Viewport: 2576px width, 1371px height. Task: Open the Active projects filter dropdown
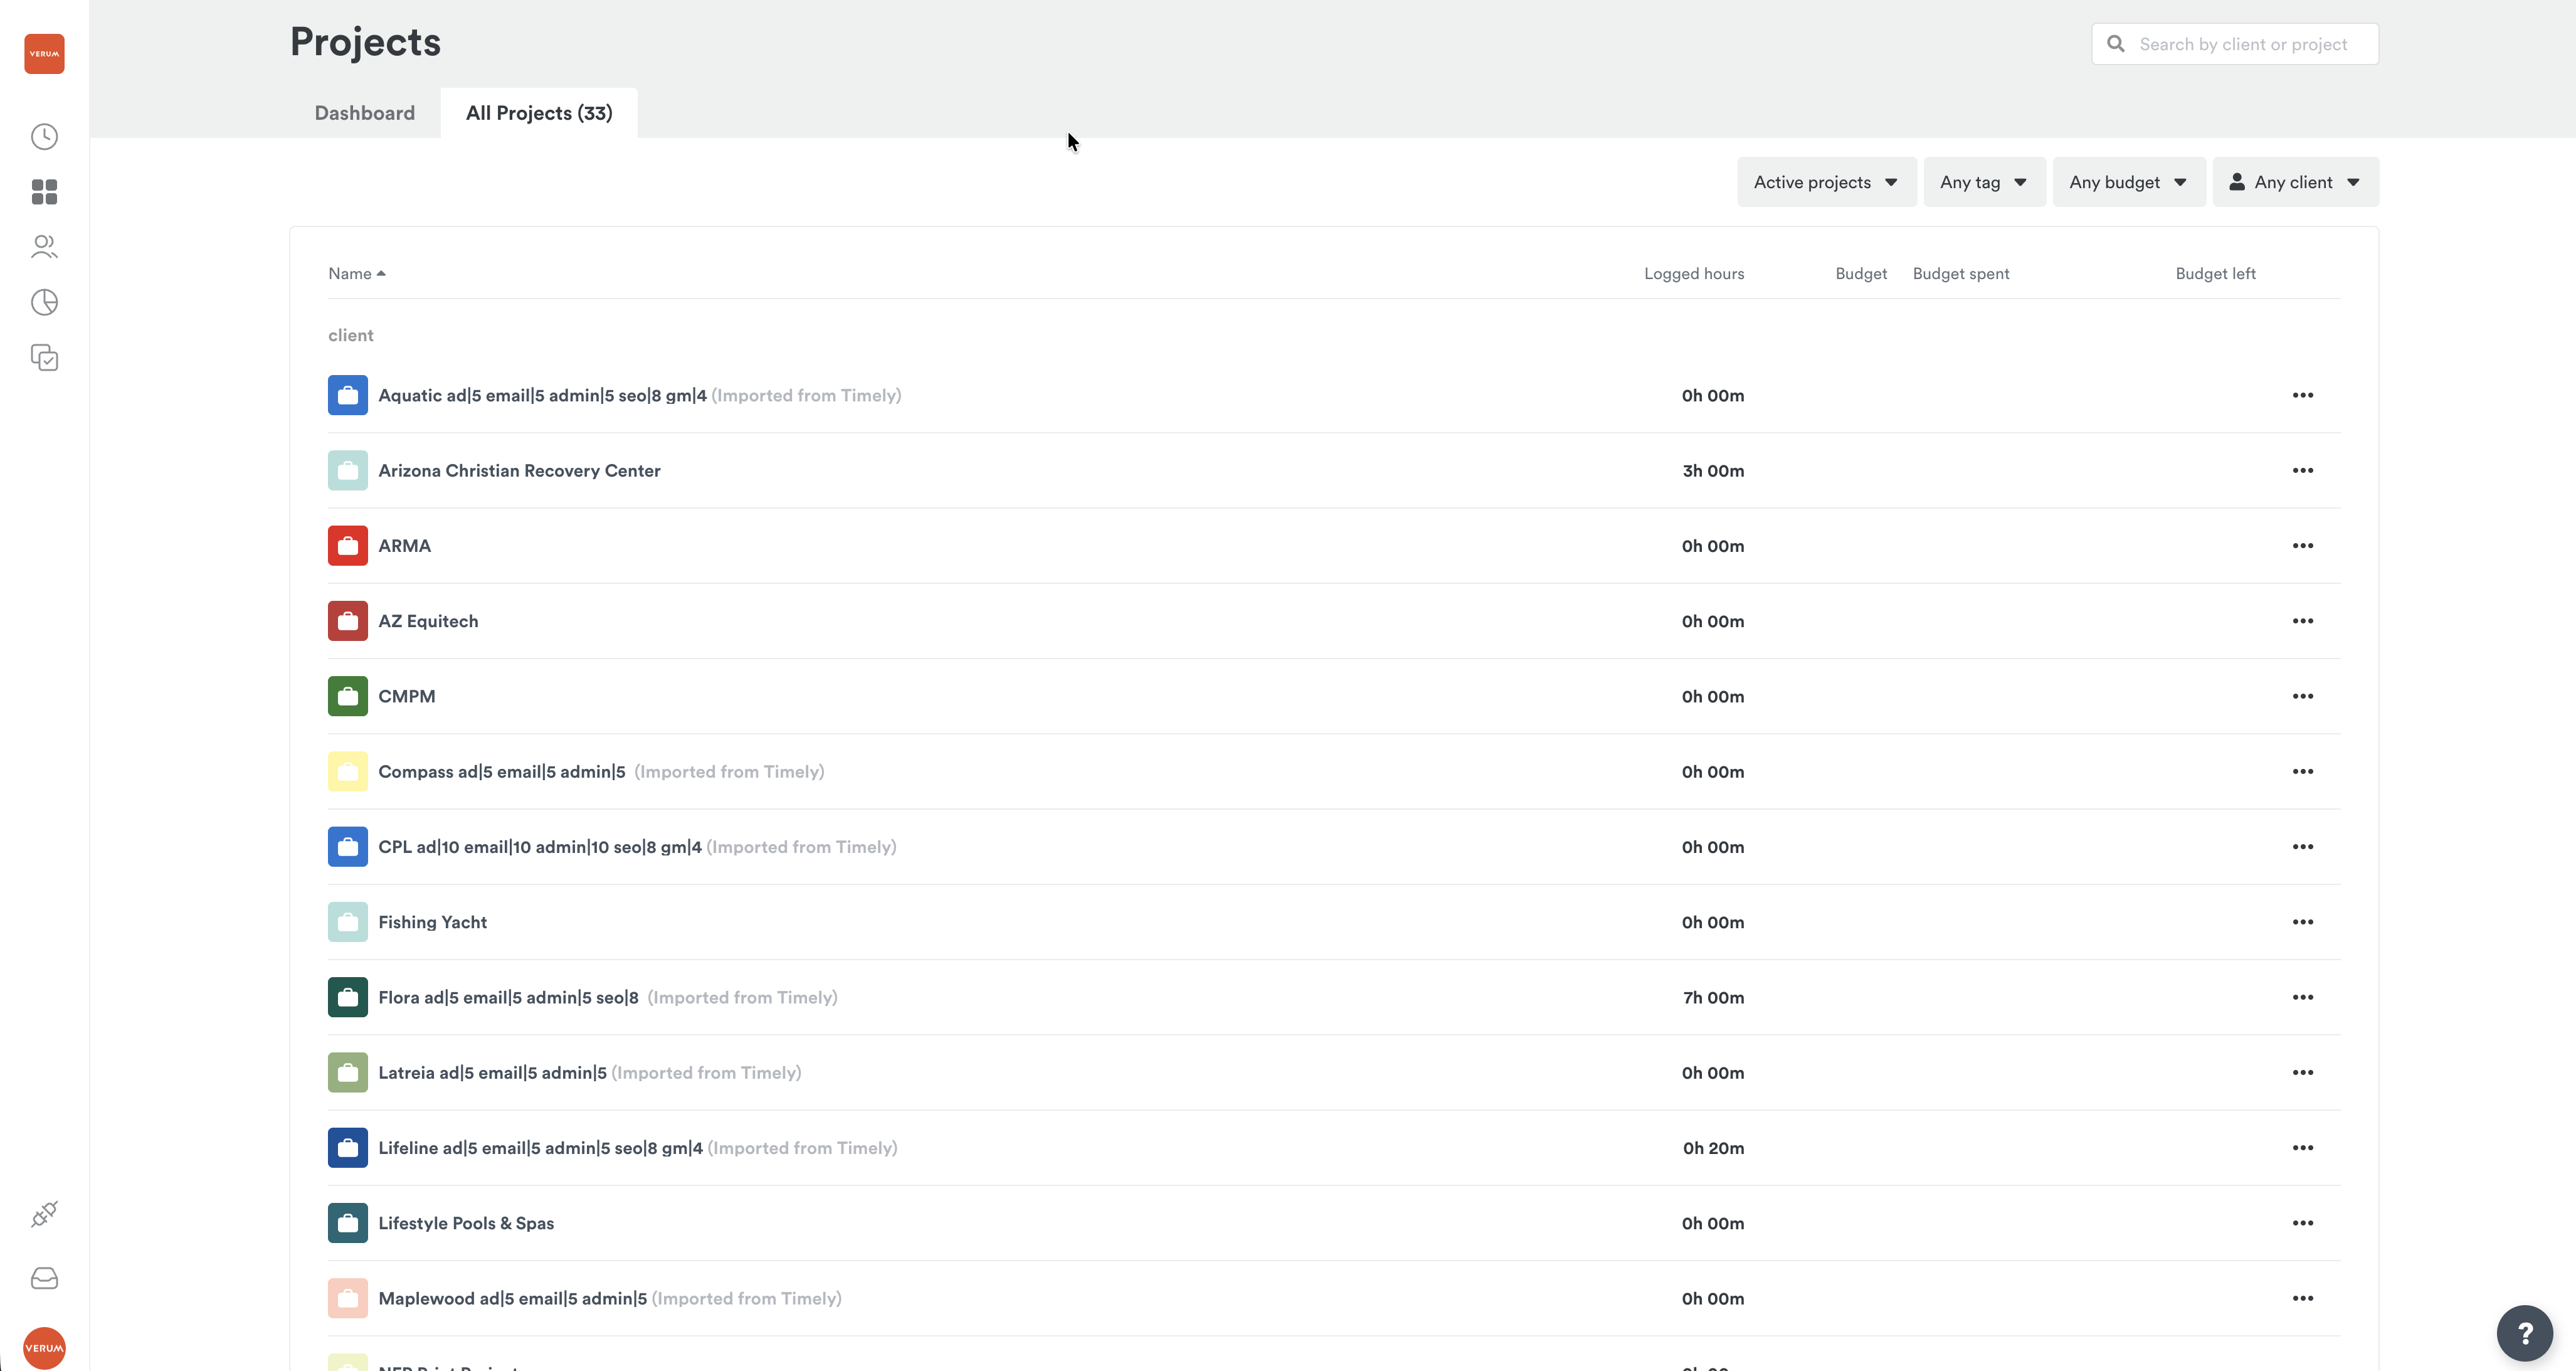click(x=1826, y=182)
